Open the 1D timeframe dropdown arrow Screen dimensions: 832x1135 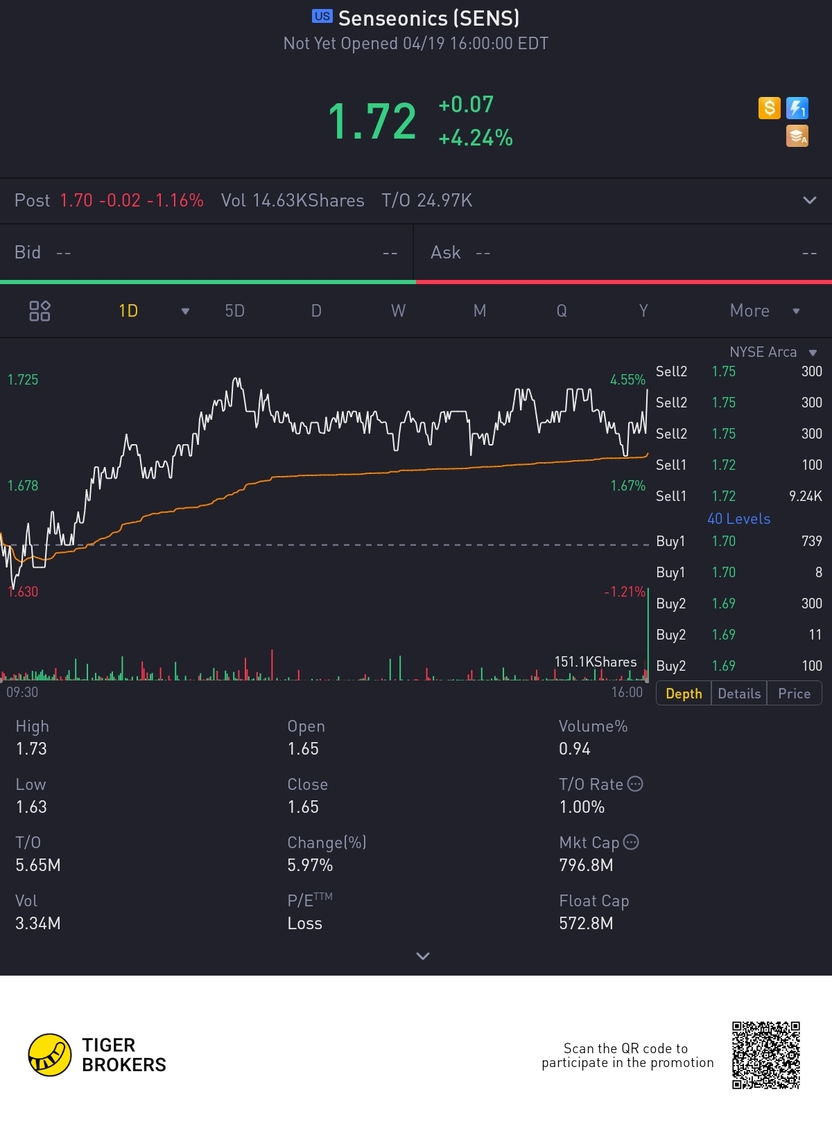(x=185, y=311)
